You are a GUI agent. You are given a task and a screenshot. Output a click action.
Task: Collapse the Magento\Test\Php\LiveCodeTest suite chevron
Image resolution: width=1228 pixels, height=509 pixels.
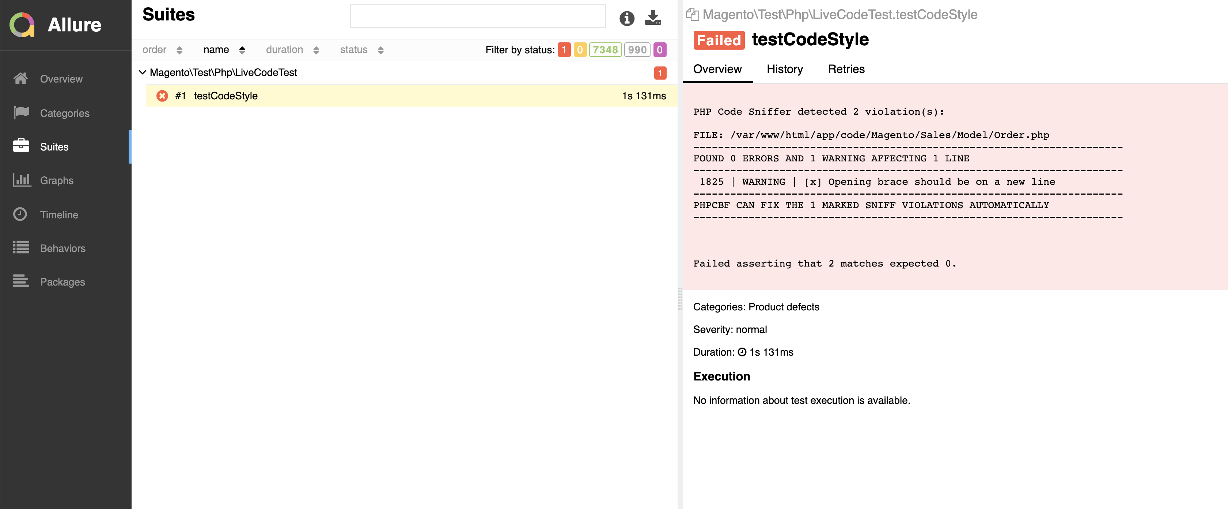pyautogui.click(x=142, y=72)
